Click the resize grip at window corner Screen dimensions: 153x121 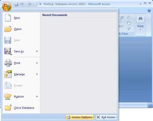tap(151, 106)
